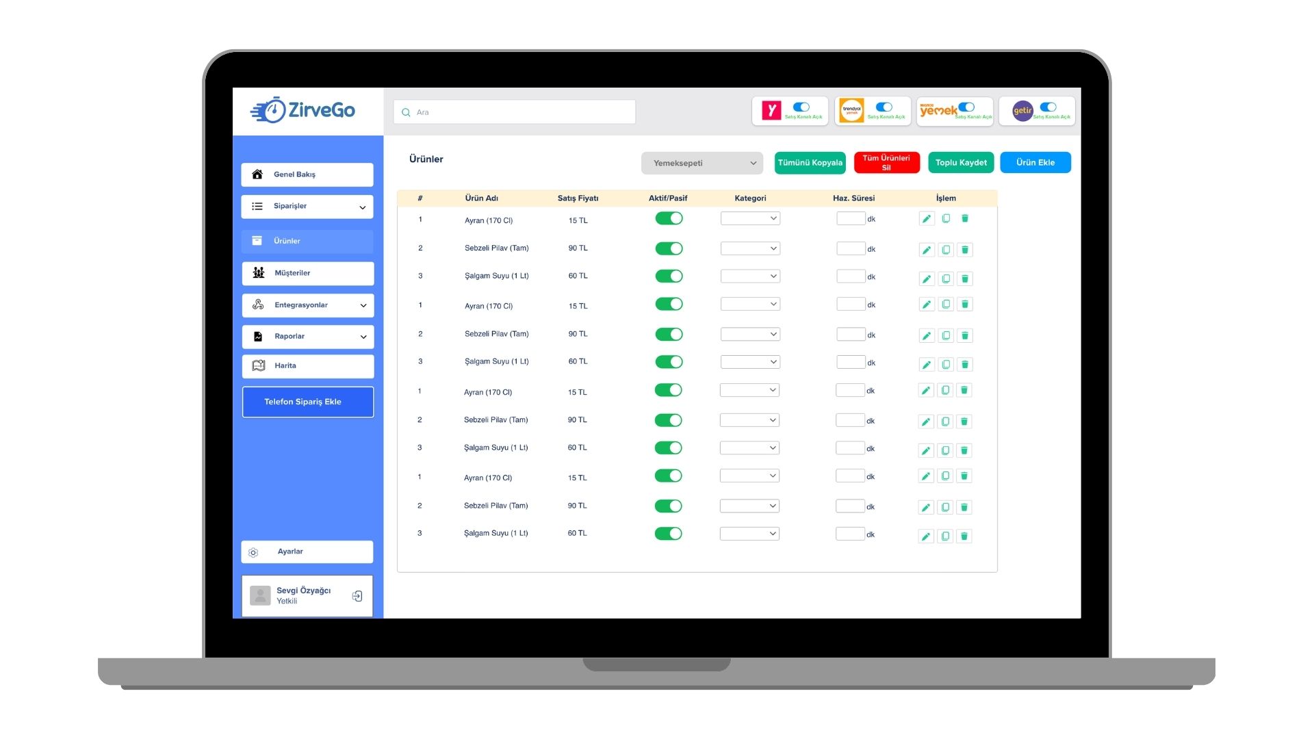Click the Tüm Ürünleri Sil button
1314x739 pixels.
click(x=886, y=163)
